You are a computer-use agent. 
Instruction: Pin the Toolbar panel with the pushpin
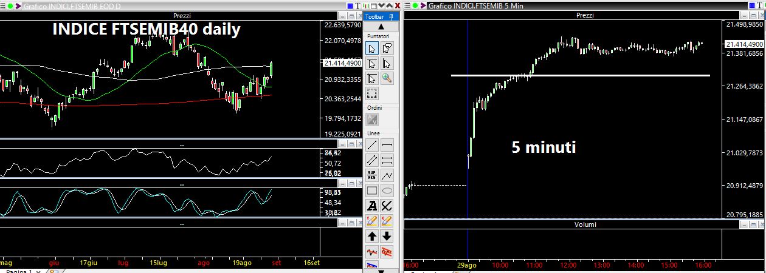391,16
